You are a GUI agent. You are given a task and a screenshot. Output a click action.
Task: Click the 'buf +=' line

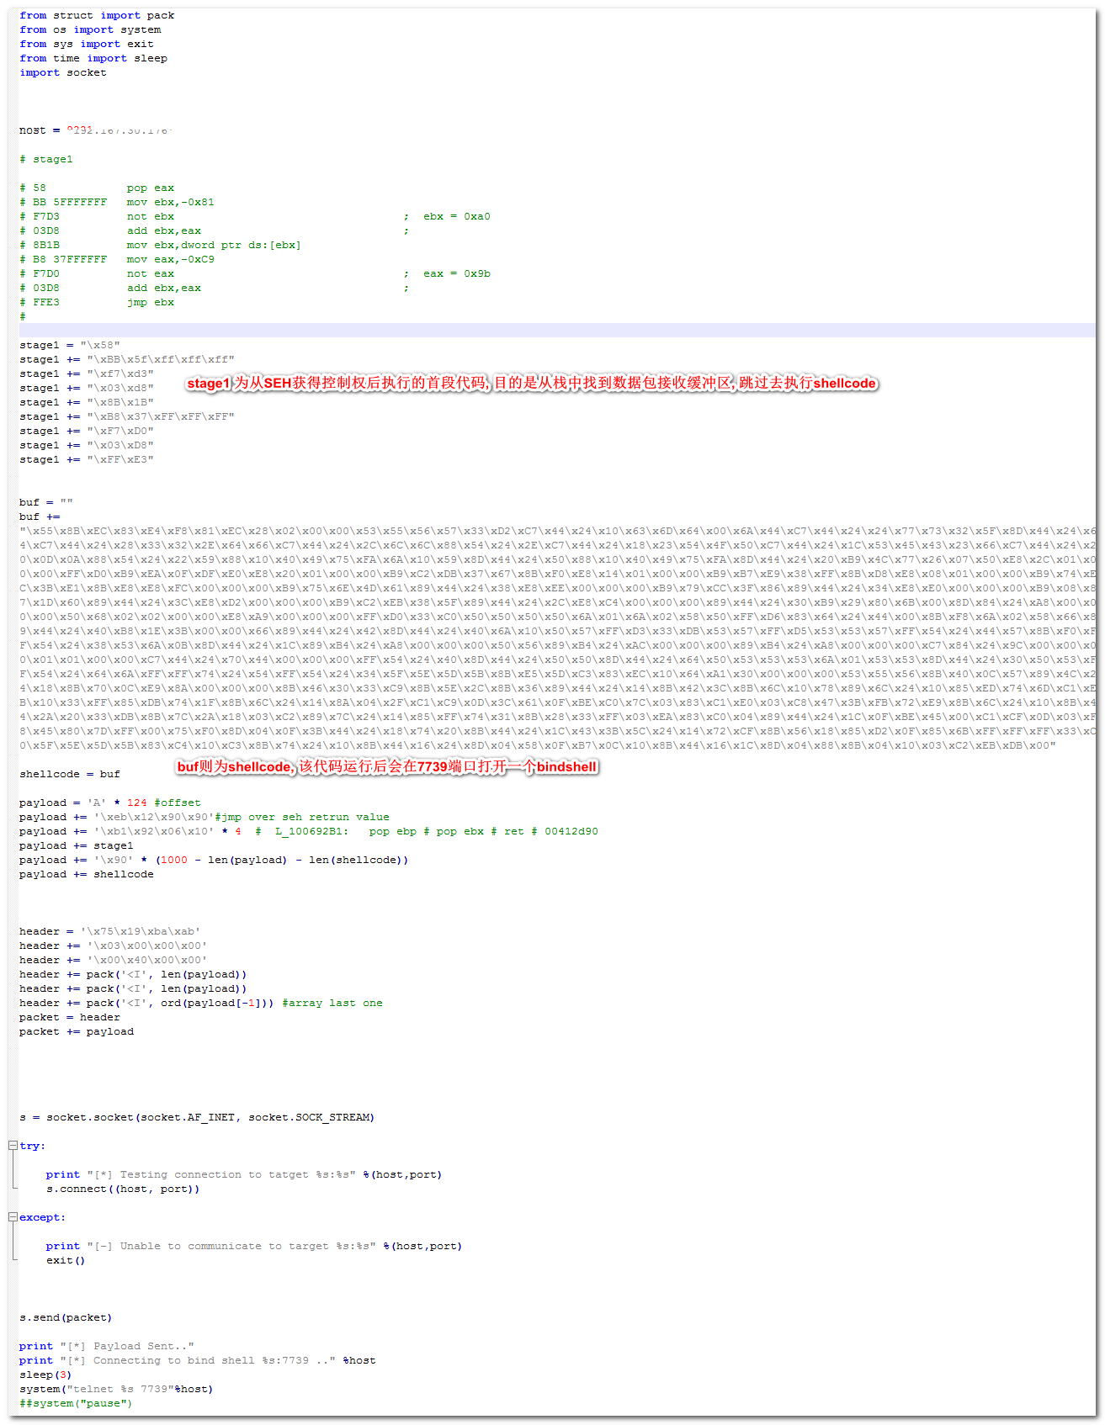coord(40,516)
